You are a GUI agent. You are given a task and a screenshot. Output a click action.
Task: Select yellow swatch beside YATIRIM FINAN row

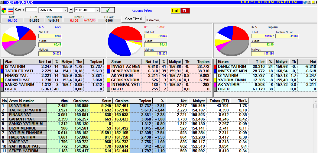[x=215, y=80]
